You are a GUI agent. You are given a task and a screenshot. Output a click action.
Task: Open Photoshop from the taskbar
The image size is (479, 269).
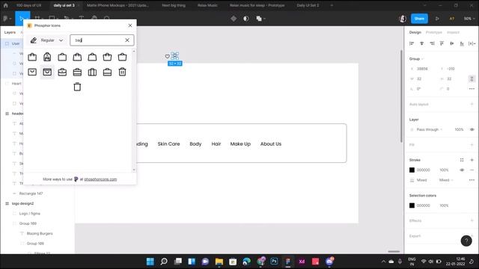pyautogui.click(x=274, y=262)
